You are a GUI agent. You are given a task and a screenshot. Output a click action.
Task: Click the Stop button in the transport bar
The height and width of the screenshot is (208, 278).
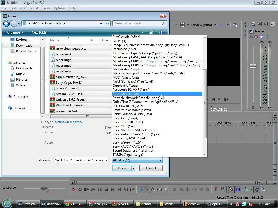click(106, 189)
